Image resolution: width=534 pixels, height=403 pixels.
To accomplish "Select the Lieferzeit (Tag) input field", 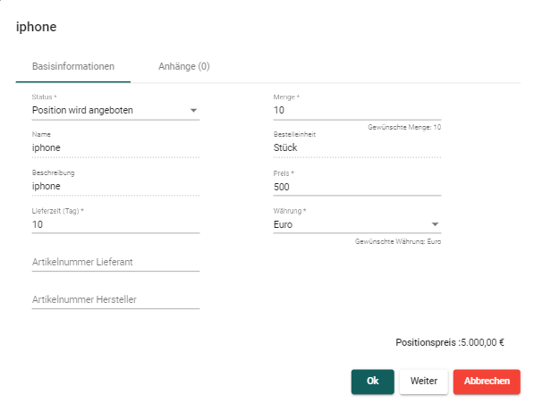I will pos(115,224).
